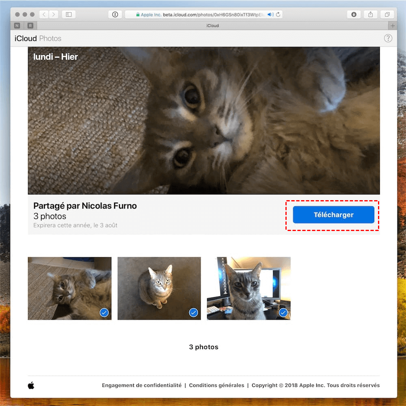Click the Télécharger button

(x=333, y=215)
